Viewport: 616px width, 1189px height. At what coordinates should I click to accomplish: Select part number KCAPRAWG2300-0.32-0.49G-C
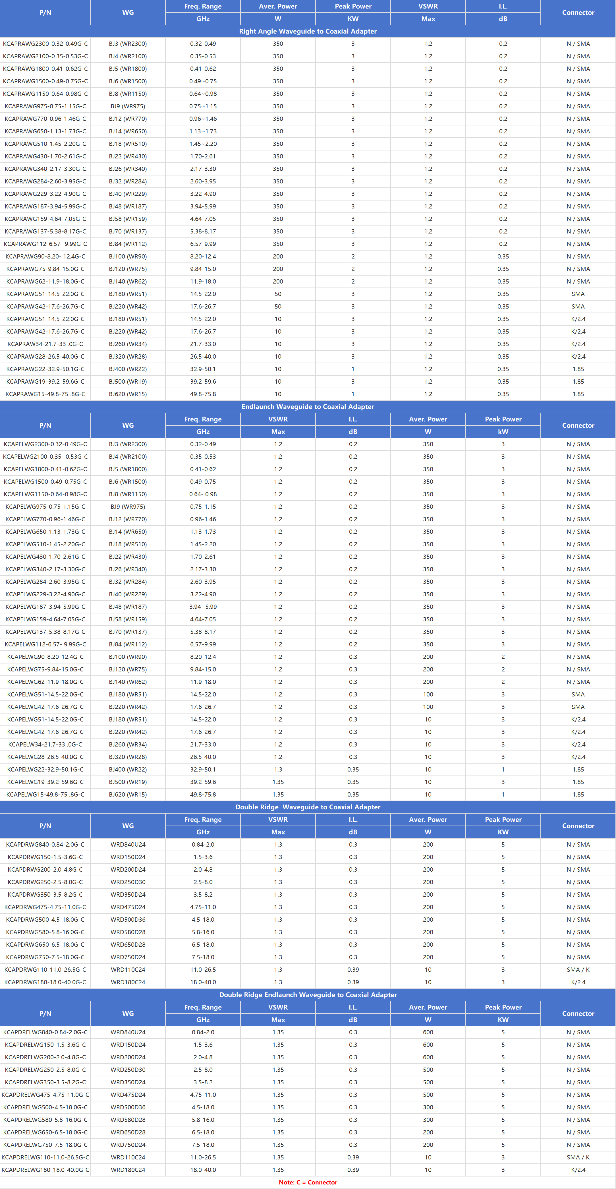pyautogui.click(x=45, y=44)
